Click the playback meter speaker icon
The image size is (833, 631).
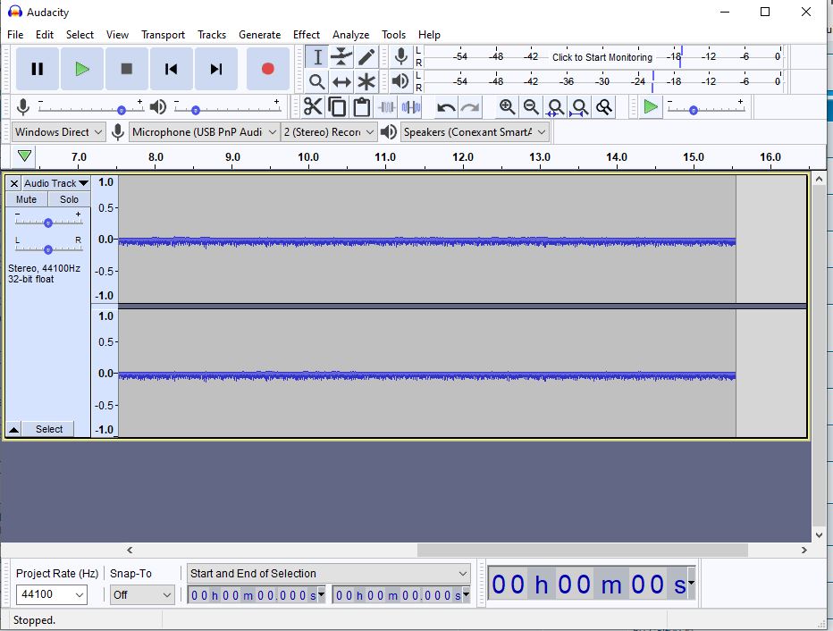point(400,81)
